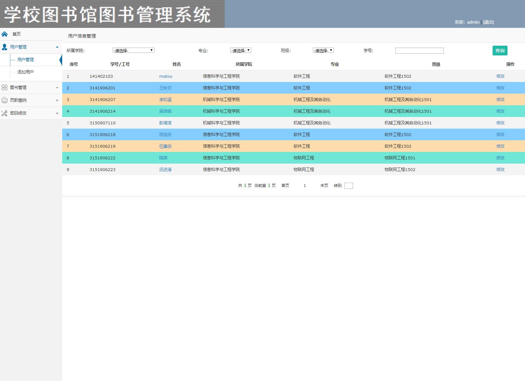Image resolution: width=525 pixels, height=381 pixels.
Task: Select 添加用户 in the sidebar submenu
Action: coord(25,72)
